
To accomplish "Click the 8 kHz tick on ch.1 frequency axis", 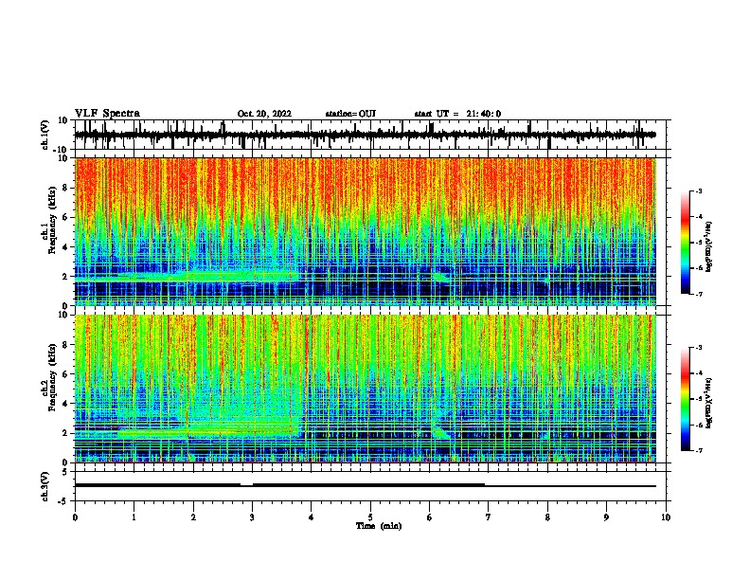I will [66, 188].
